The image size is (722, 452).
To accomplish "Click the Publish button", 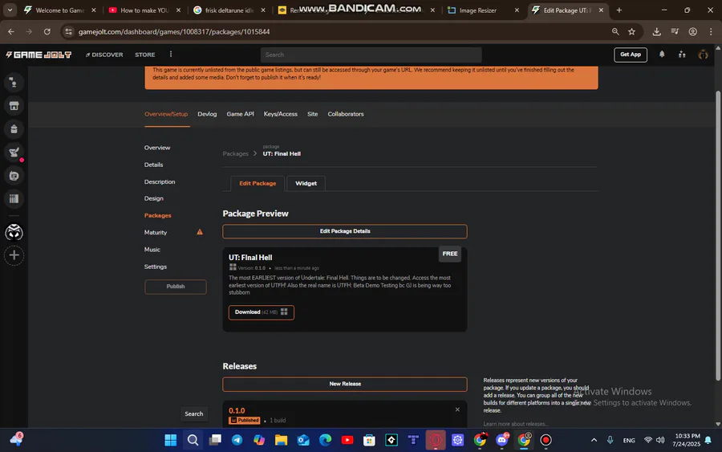I will [x=176, y=287].
